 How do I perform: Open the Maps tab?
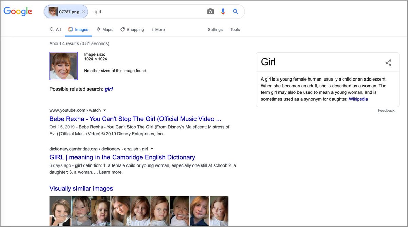(104, 30)
